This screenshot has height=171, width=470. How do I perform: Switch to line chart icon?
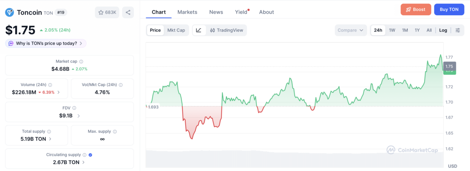[x=199, y=30]
